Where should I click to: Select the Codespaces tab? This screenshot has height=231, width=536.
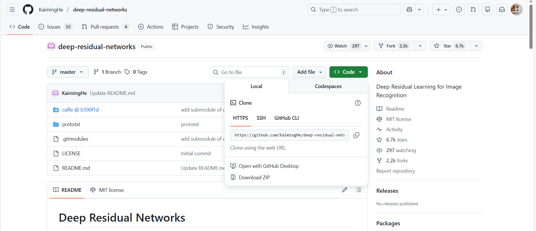328,86
